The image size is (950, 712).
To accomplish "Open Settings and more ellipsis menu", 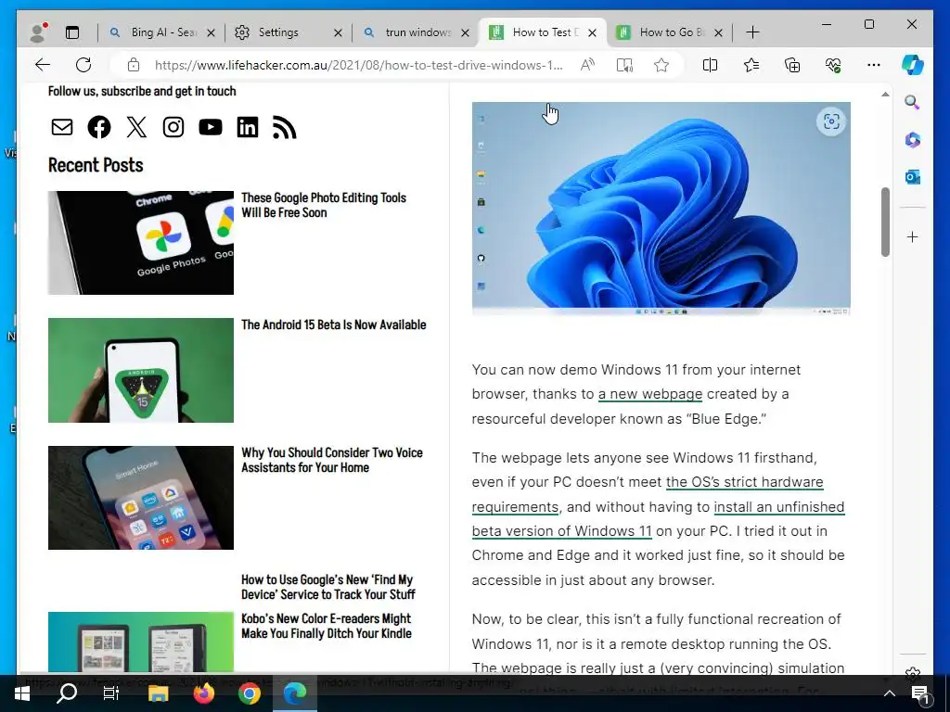I will (874, 65).
